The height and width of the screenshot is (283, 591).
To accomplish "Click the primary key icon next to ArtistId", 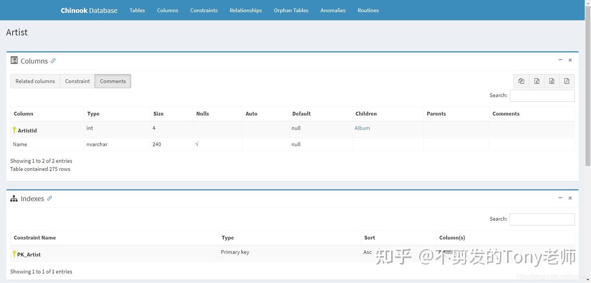I will point(14,130).
